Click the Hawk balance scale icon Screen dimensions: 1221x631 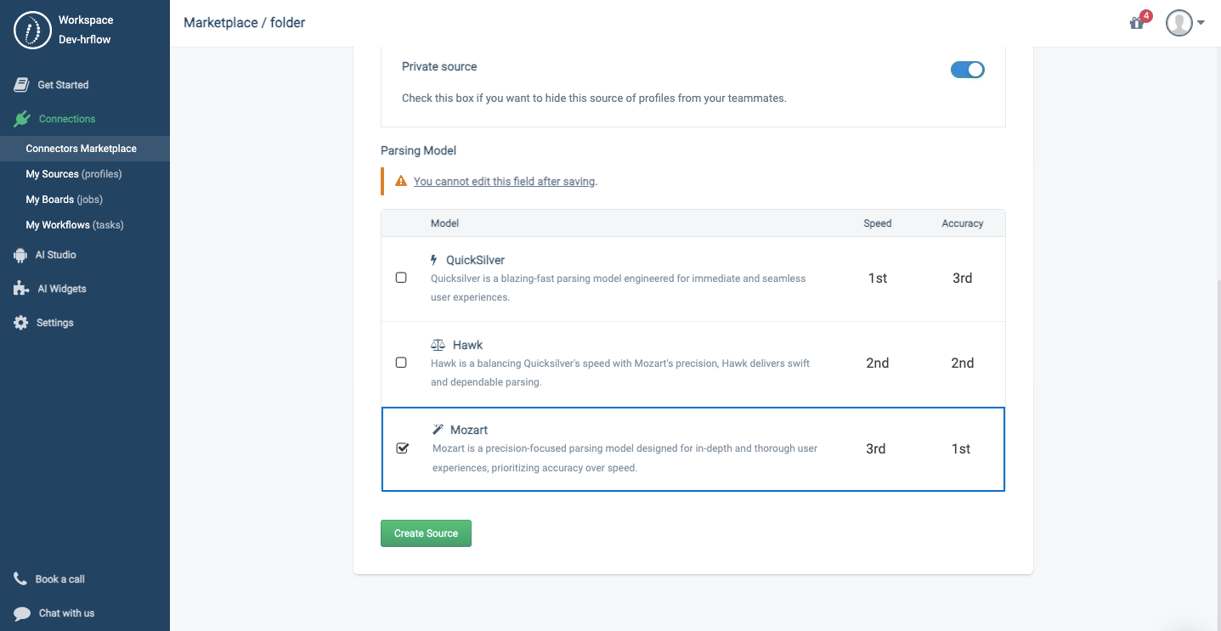point(438,344)
